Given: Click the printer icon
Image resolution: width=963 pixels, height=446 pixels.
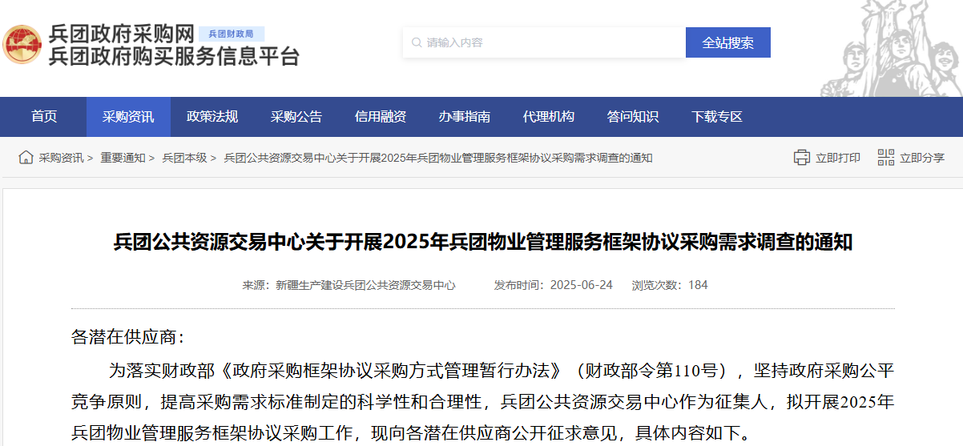Looking at the screenshot, I should [802, 158].
